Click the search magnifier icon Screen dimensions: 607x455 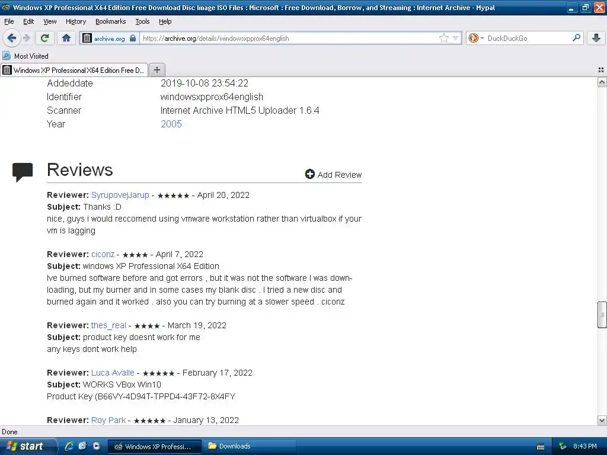coord(576,37)
